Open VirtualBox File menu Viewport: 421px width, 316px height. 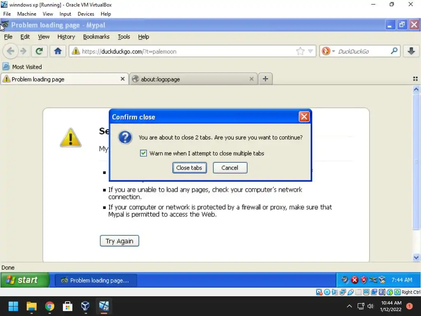[x=7, y=14]
